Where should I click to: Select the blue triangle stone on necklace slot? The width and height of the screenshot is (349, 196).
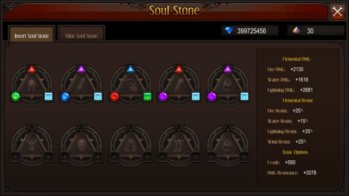(131, 69)
